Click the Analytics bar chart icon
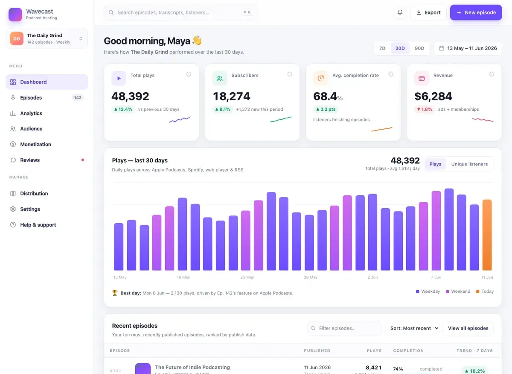 pos(13,113)
